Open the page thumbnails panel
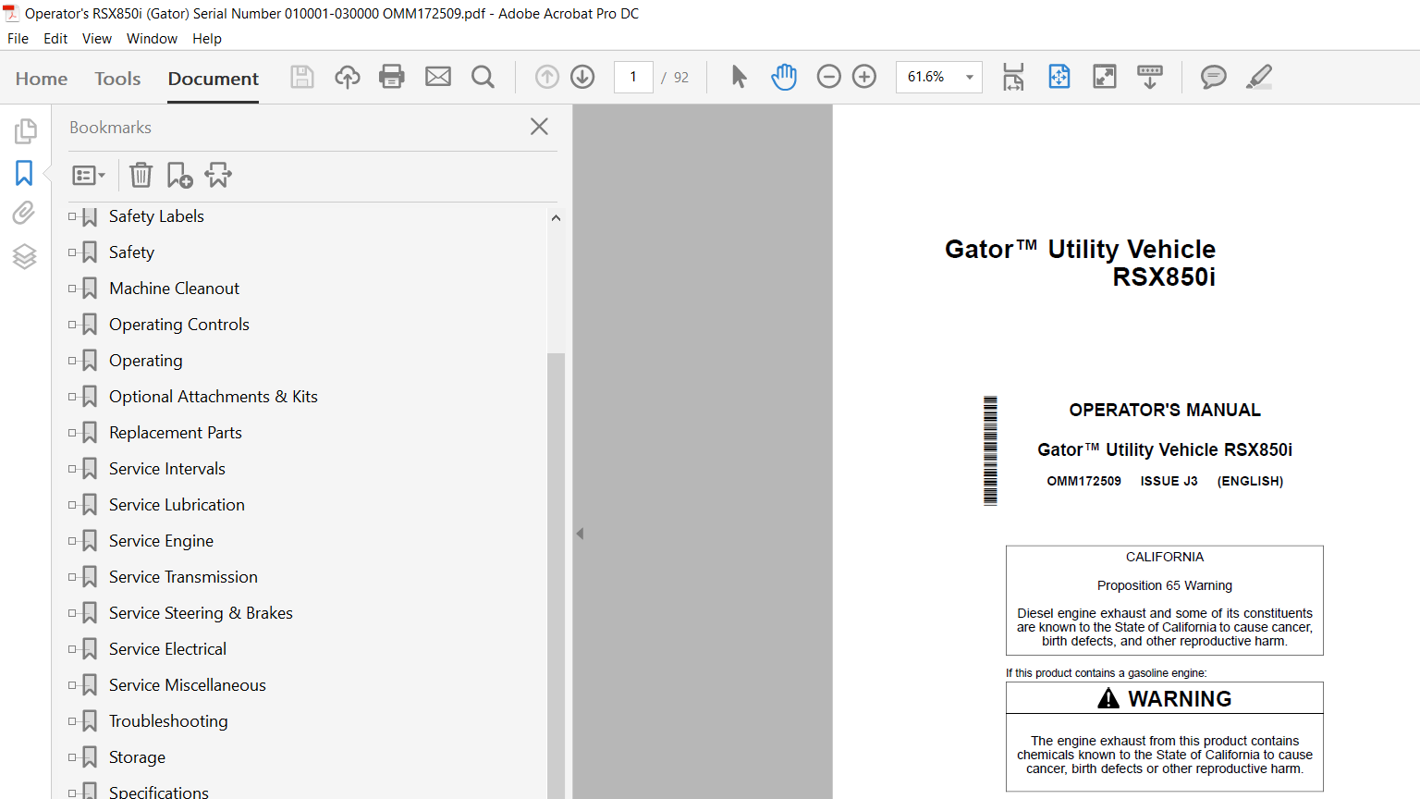This screenshot has width=1420, height=799. click(x=25, y=131)
